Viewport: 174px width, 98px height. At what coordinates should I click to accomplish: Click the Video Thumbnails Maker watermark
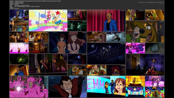[151, 2]
